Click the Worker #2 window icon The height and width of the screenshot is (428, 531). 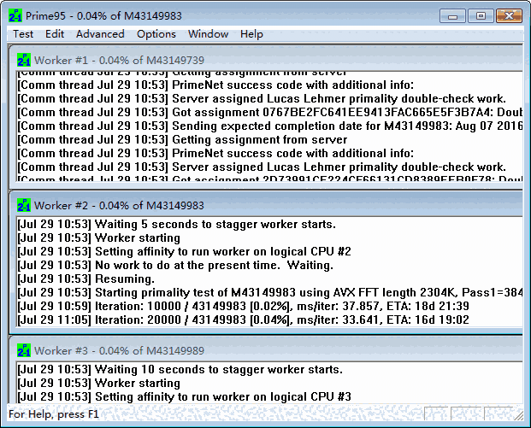[x=25, y=206]
